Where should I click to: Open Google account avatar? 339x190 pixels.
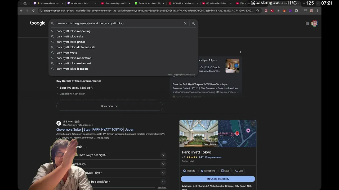pyautogui.click(x=314, y=23)
